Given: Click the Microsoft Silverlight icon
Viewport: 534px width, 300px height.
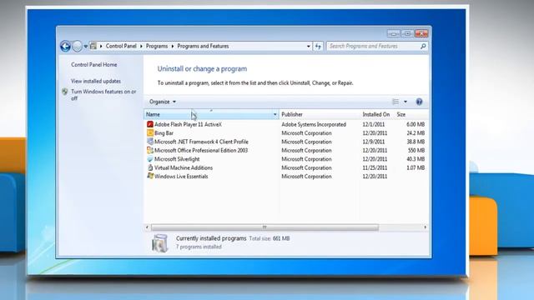Looking at the screenshot, I should click(x=150, y=159).
